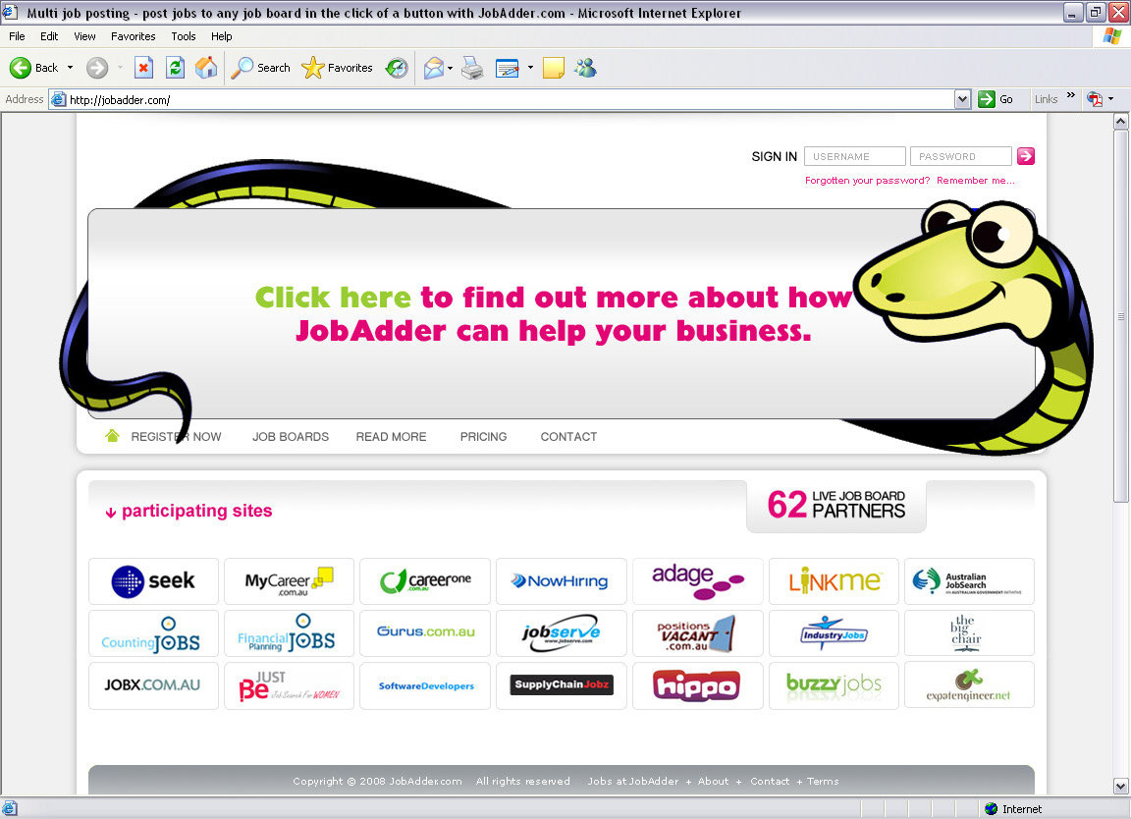
Task: Open the Edit menu
Action: click(x=49, y=36)
